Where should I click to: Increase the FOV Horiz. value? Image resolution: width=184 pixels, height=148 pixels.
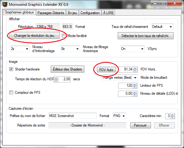click(x=135, y=68)
